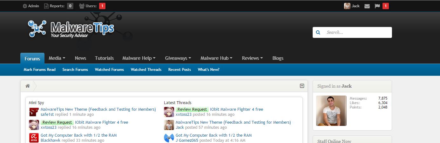Click the Users count badge 1

coord(102,6)
